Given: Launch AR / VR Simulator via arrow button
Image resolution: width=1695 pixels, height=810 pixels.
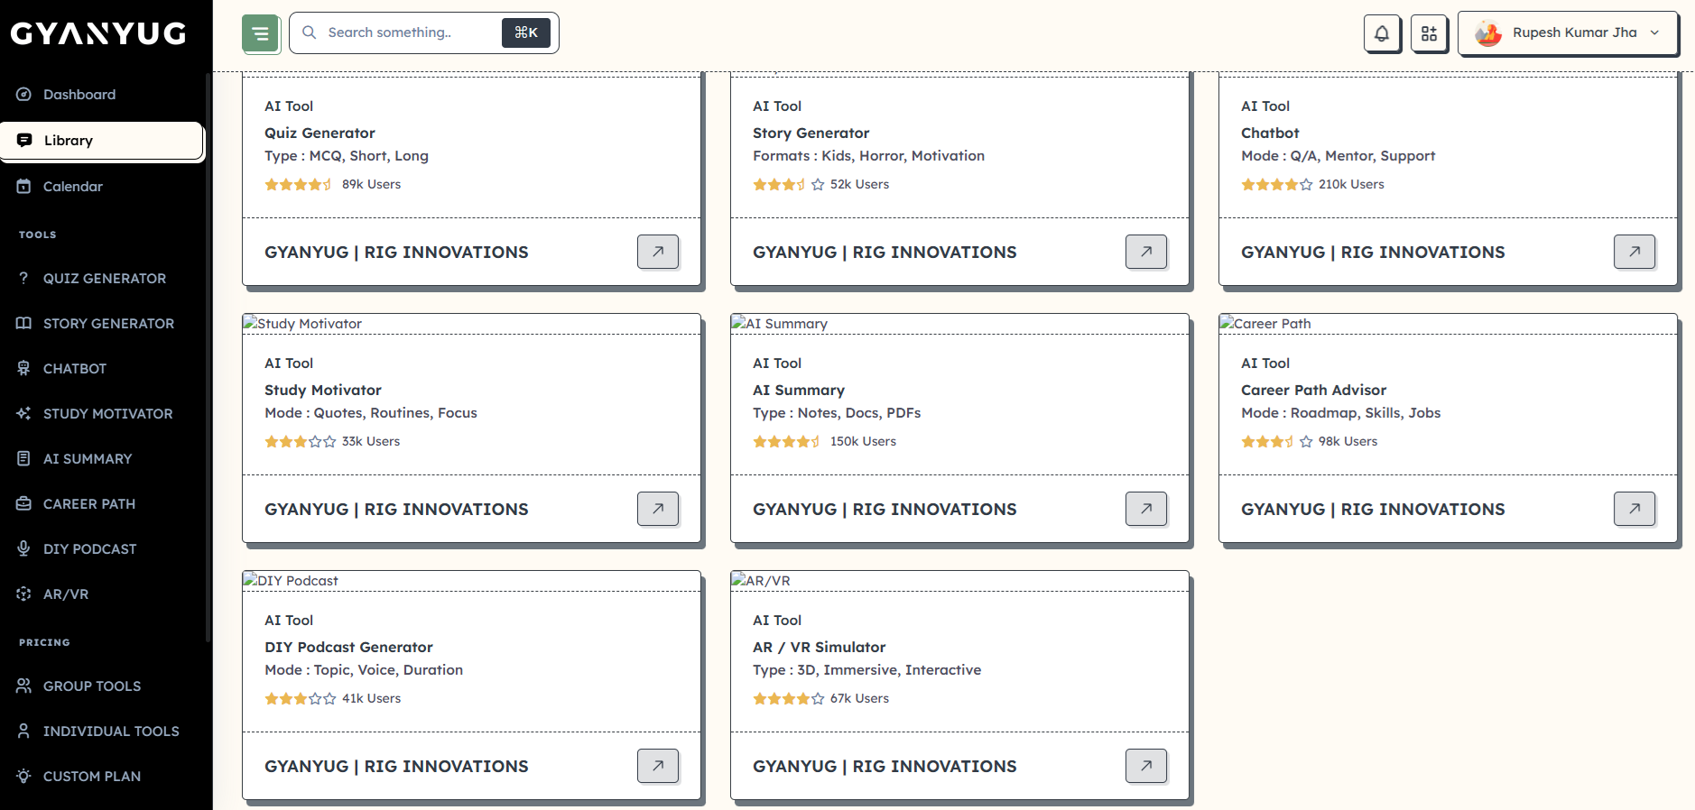Looking at the screenshot, I should pos(1145,766).
